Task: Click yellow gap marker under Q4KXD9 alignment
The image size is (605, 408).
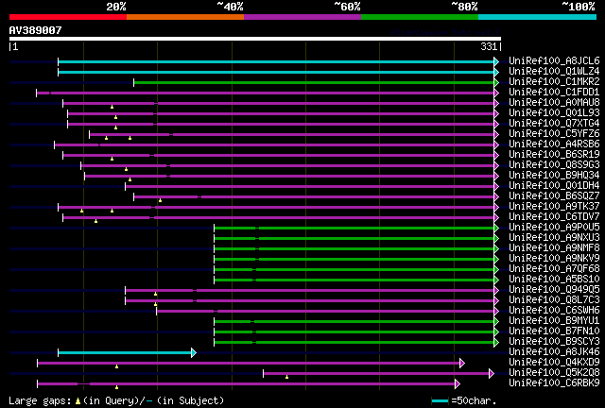Action: click(x=116, y=366)
